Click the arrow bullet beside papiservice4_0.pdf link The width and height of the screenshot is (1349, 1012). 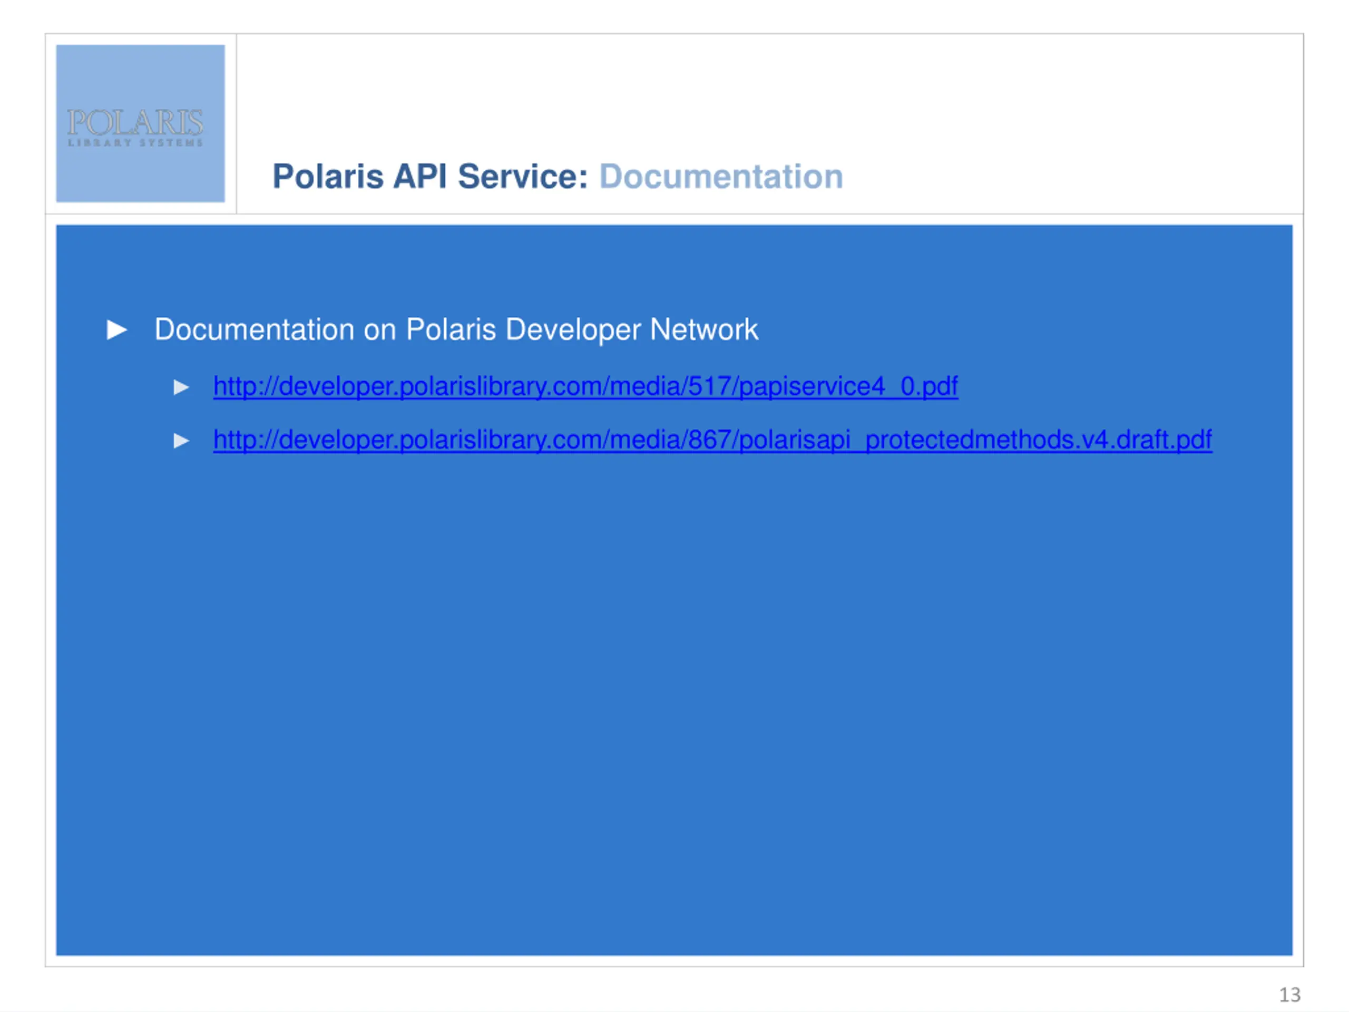point(181,387)
